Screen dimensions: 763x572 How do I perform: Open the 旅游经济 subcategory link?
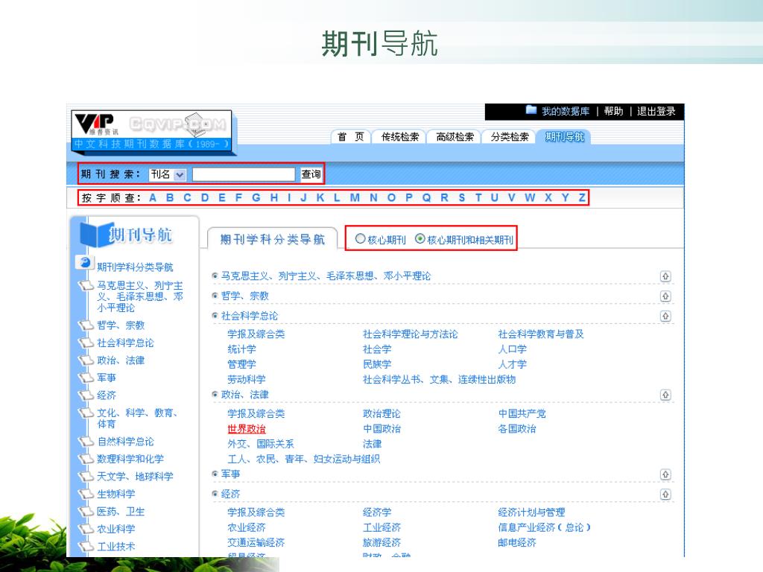coord(381,543)
